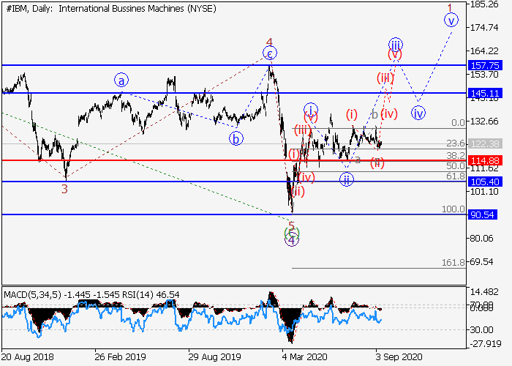Screen dimensions: 512x366
Task: Select the purple circled '4' wave marker
Action: (x=292, y=239)
